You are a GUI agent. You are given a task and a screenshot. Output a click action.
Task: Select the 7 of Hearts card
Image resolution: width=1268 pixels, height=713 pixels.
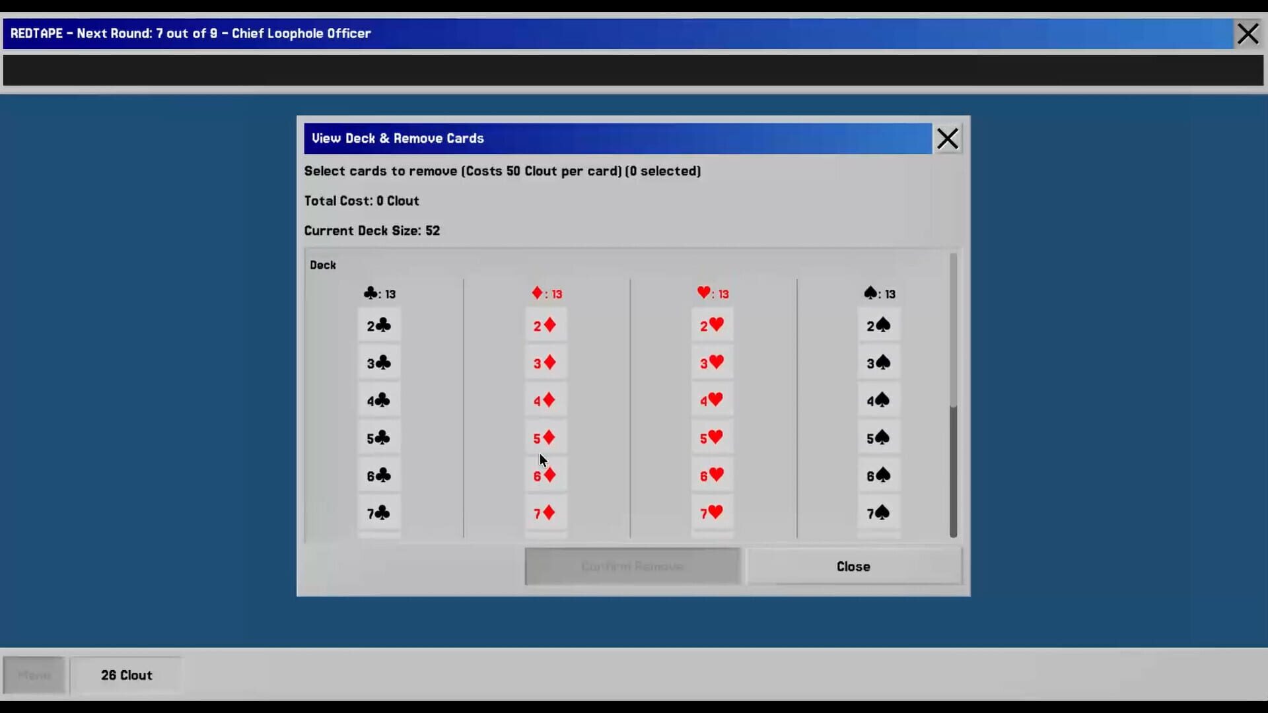click(x=712, y=513)
